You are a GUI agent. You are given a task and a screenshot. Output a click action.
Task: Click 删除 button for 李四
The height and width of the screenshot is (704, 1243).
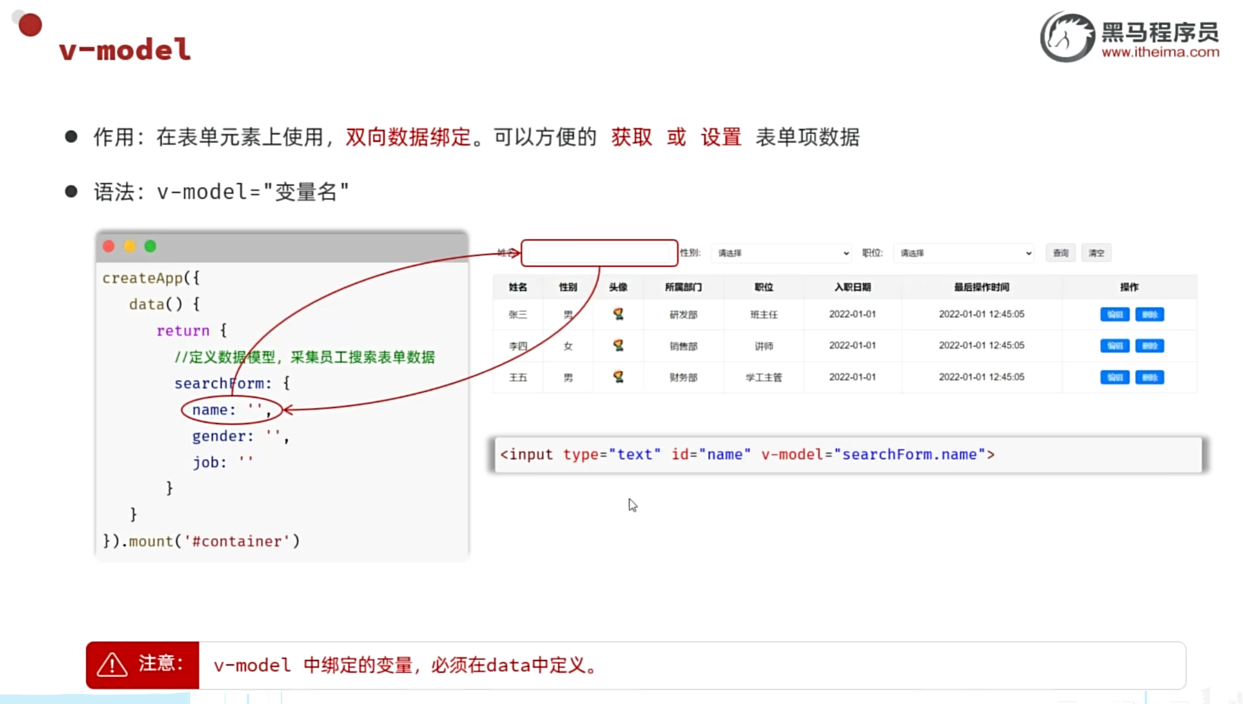(x=1149, y=346)
